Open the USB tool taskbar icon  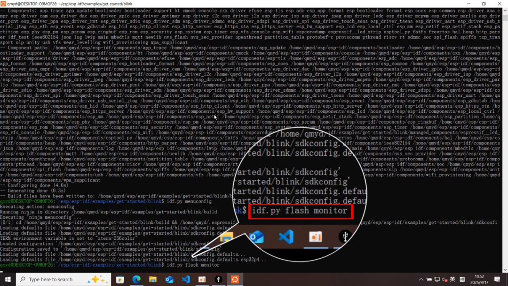tap(219, 279)
